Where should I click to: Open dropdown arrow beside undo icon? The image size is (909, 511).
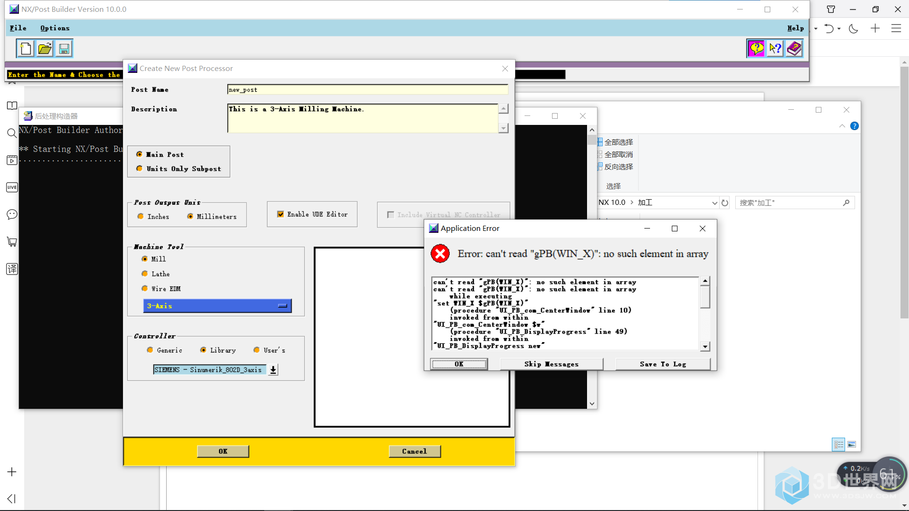pos(839,28)
